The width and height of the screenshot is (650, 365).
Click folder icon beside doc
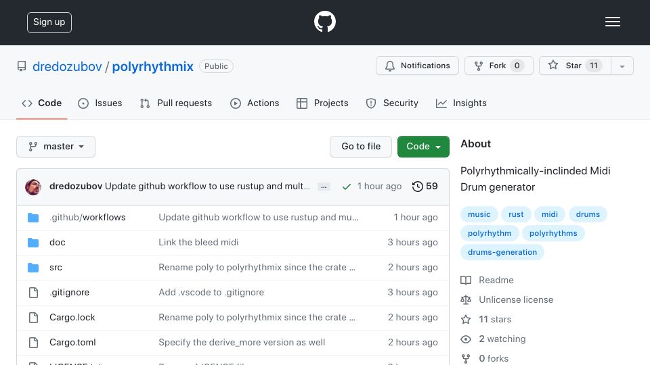click(x=33, y=243)
